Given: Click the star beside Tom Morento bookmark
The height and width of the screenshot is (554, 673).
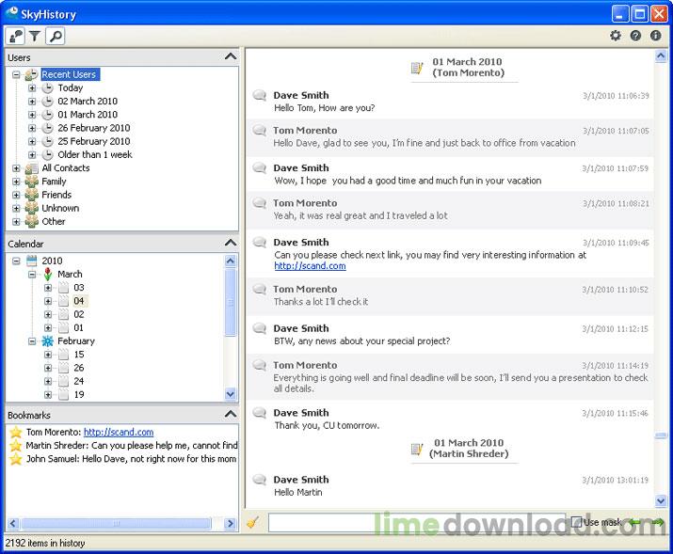Looking at the screenshot, I should tap(15, 432).
